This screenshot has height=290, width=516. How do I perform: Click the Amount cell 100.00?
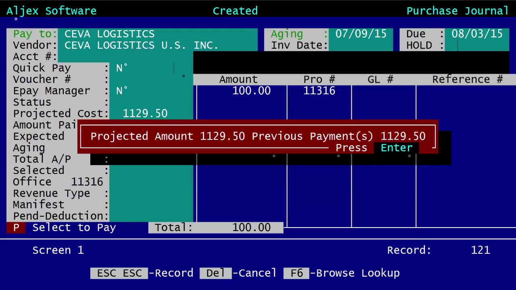coord(251,91)
